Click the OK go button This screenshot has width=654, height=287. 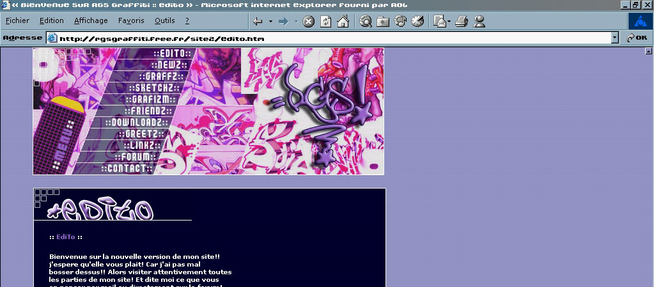[637, 38]
